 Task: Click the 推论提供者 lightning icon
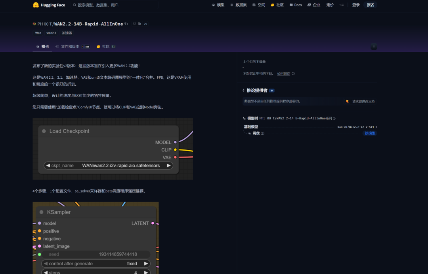243,91
